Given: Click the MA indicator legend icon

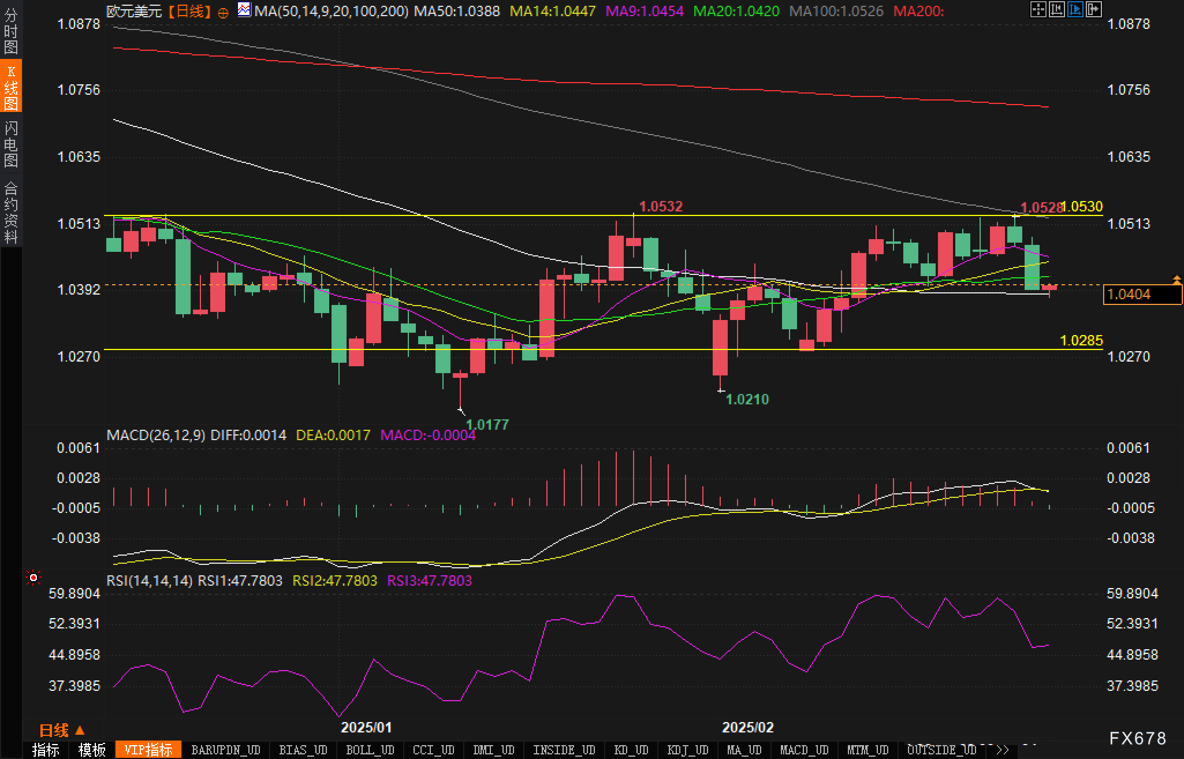Looking at the screenshot, I should point(244,10).
